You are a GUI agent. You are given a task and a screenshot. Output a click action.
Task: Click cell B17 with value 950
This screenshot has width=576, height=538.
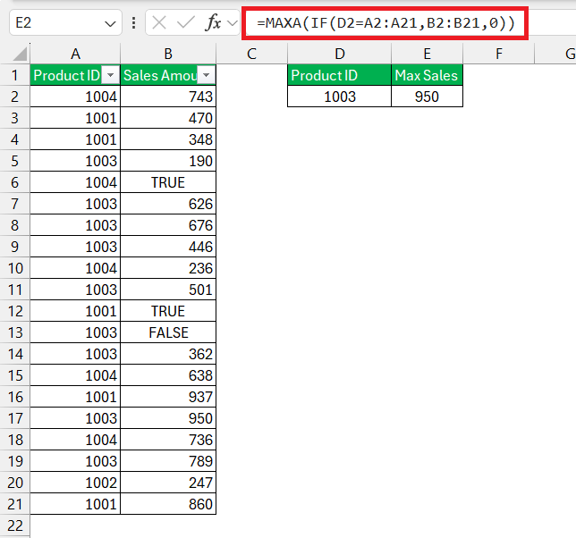(168, 418)
